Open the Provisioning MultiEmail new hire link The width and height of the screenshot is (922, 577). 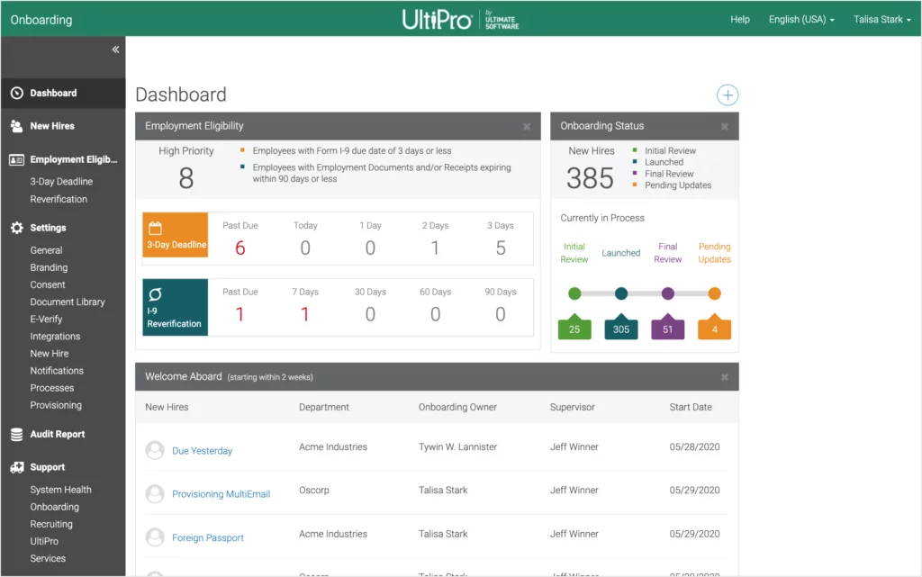221,494
